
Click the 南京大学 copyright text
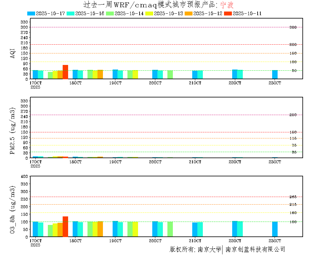pyautogui.click(x=209, y=250)
